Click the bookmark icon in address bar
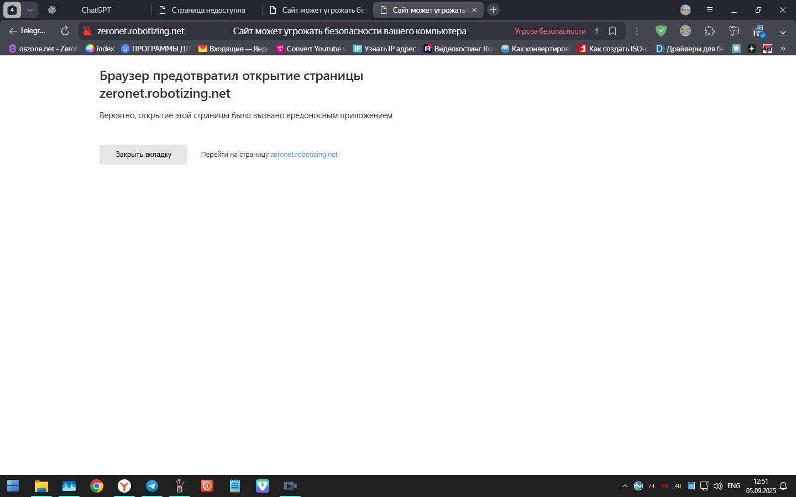The image size is (796, 497). click(612, 31)
